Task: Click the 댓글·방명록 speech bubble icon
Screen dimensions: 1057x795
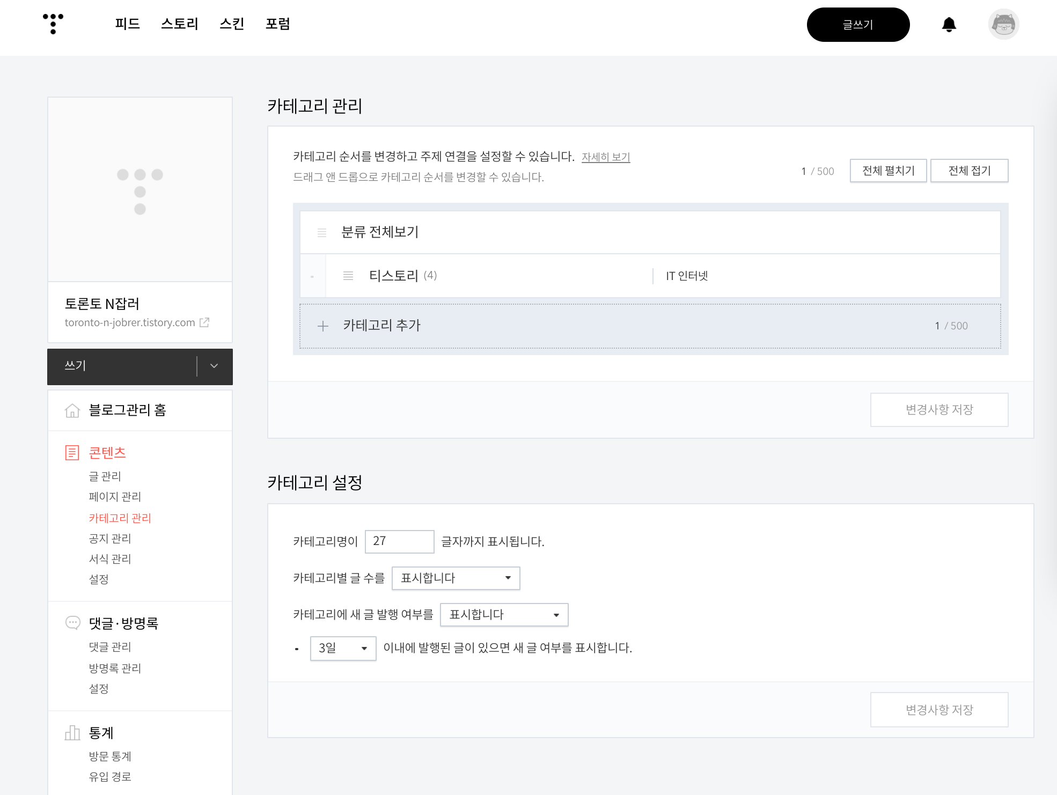Action: click(x=72, y=623)
